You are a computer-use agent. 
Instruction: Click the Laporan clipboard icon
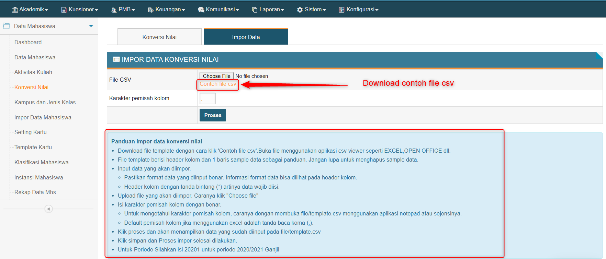pyautogui.click(x=255, y=10)
